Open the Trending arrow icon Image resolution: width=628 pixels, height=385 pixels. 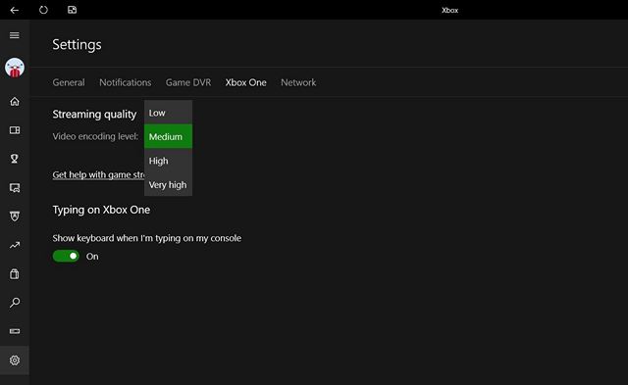[15, 245]
